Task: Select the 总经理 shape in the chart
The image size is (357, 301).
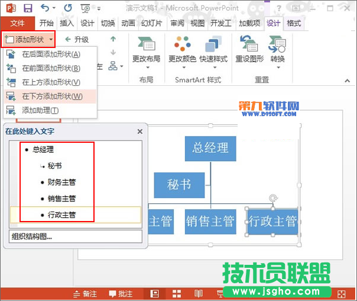Action: 210,149
